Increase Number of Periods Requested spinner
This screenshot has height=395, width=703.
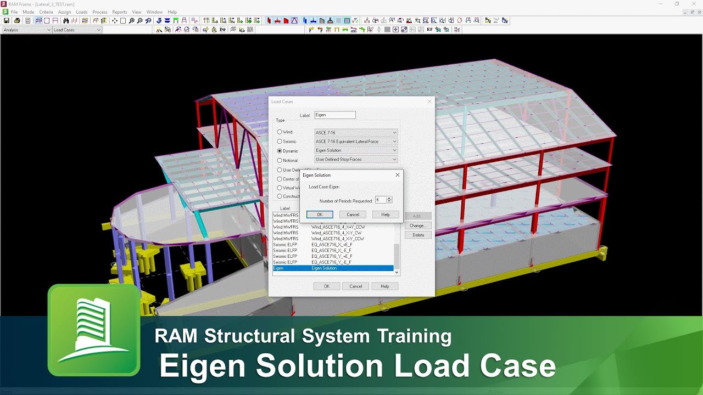(389, 198)
